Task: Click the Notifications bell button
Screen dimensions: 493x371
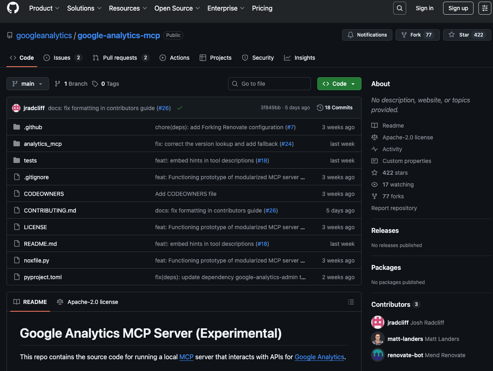Action: coord(367,35)
